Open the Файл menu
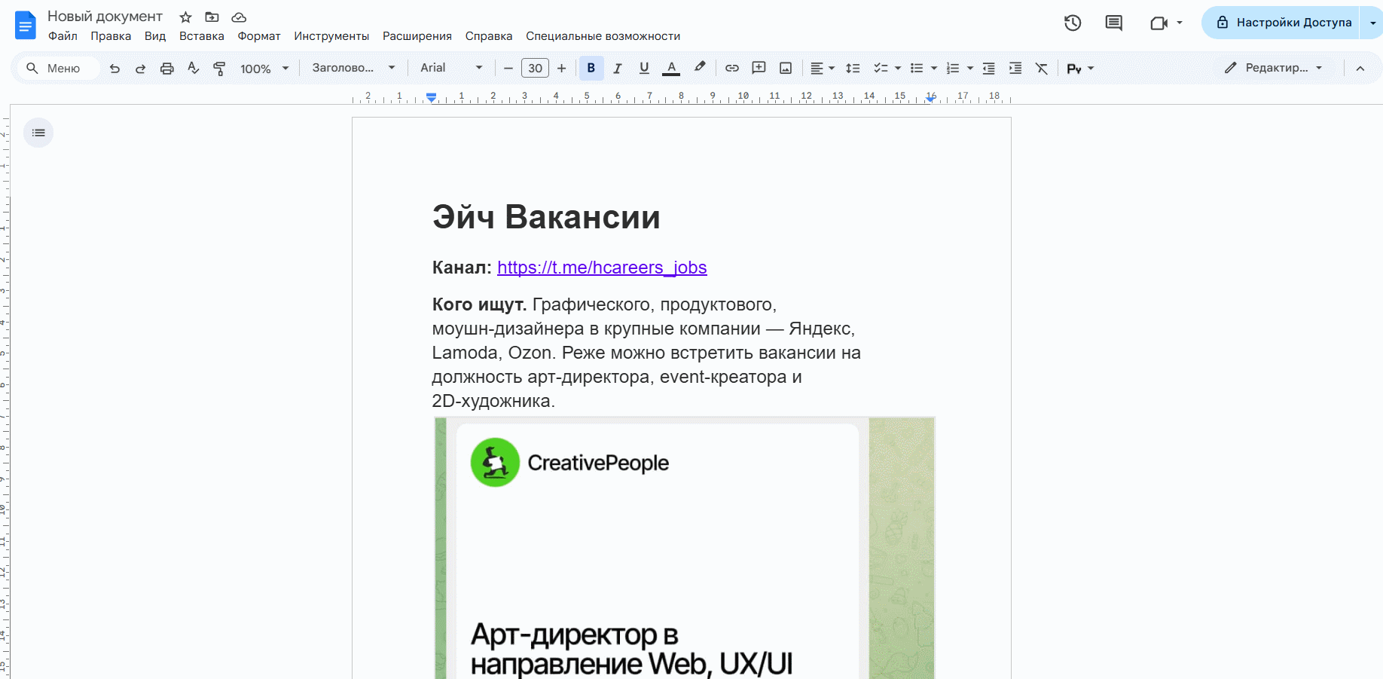 pos(63,36)
